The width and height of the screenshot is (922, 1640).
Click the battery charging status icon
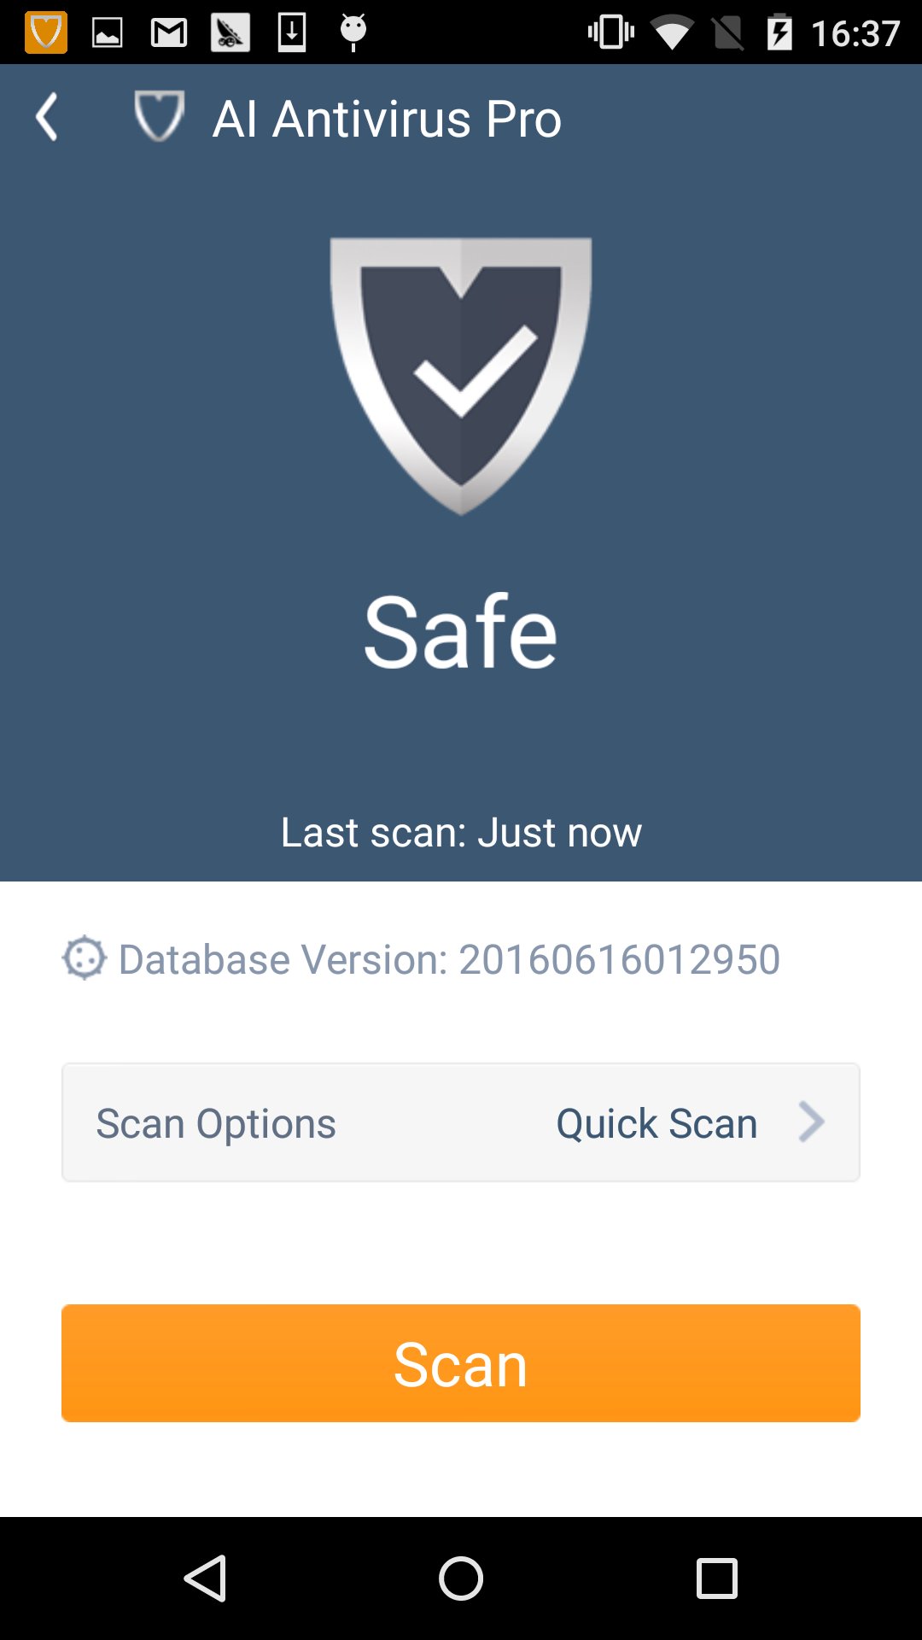coord(779,32)
